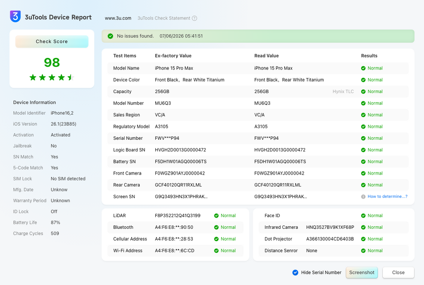This screenshot has height=285, width=424.
Task: Click the Face ID Normal check icon
Action: tap(363, 216)
